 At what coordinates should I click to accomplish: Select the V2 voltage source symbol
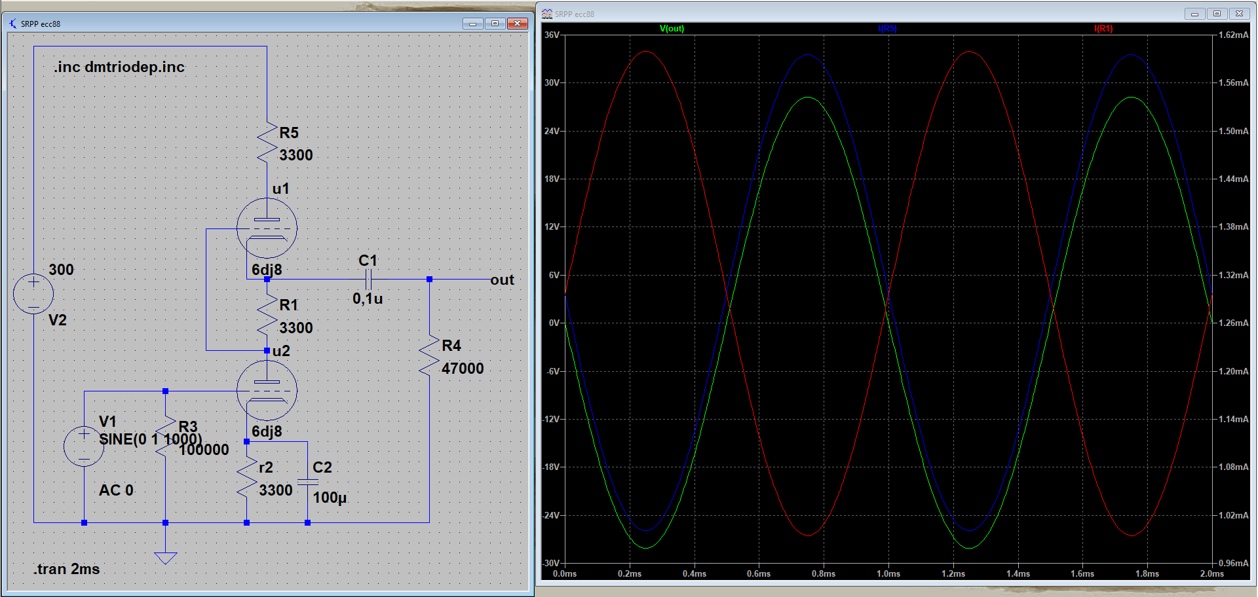pos(33,293)
